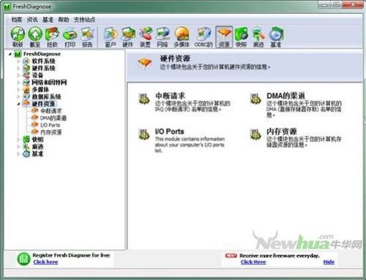Expand the 软件系统 tree node arrow
The height and width of the screenshot is (280, 366).
click(x=18, y=61)
